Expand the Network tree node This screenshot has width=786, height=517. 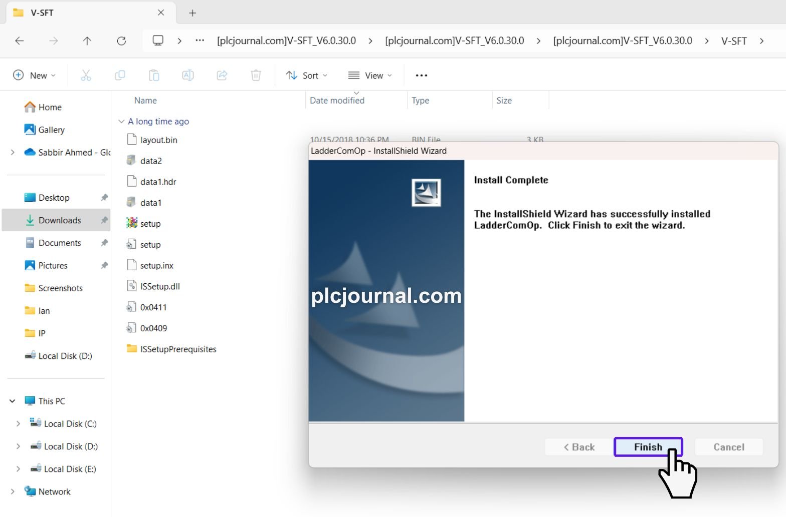13,491
